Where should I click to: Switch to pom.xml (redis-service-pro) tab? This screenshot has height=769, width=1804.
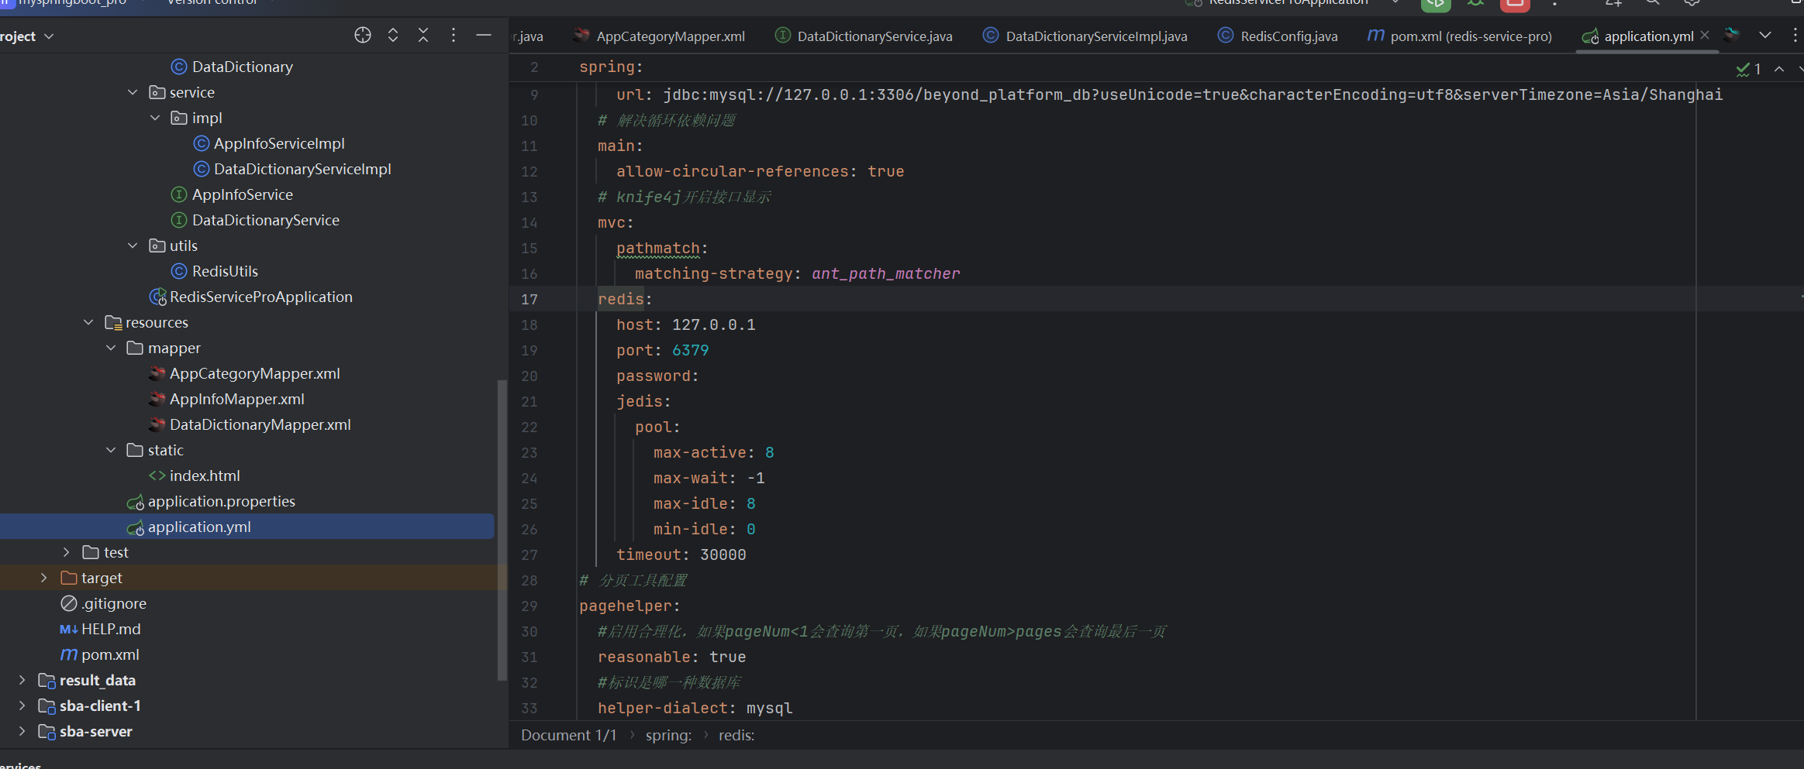point(1470,36)
